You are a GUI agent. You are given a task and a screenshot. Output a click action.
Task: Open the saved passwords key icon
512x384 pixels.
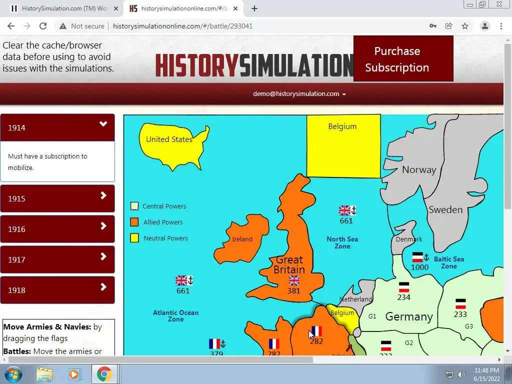point(433,26)
